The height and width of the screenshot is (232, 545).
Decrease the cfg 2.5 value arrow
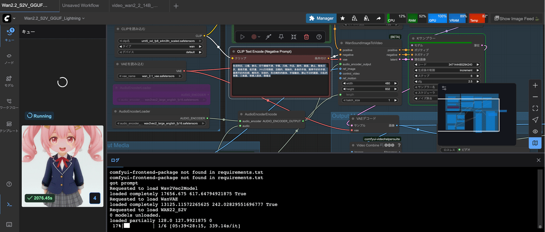pos(416,81)
